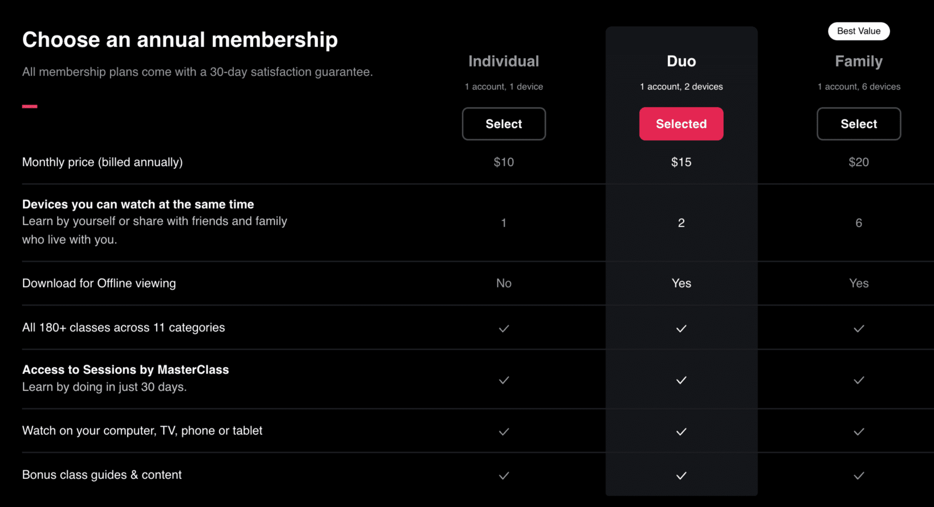Click the $15 Duo monthly price
This screenshot has height=507, width=934.
click(681, 163)
